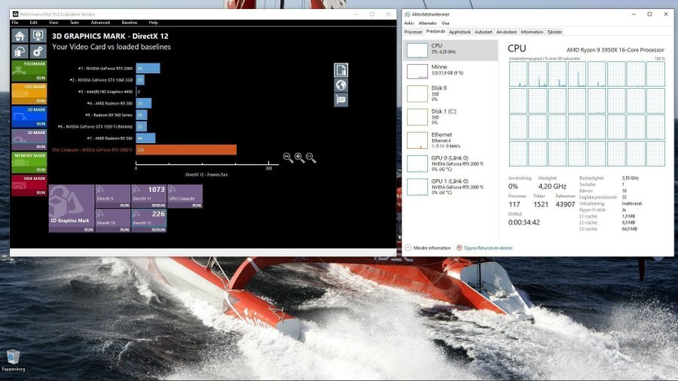Open the Baseline menu
The image size is (678, 381).
pyautogui.click(x=130, y=23)
